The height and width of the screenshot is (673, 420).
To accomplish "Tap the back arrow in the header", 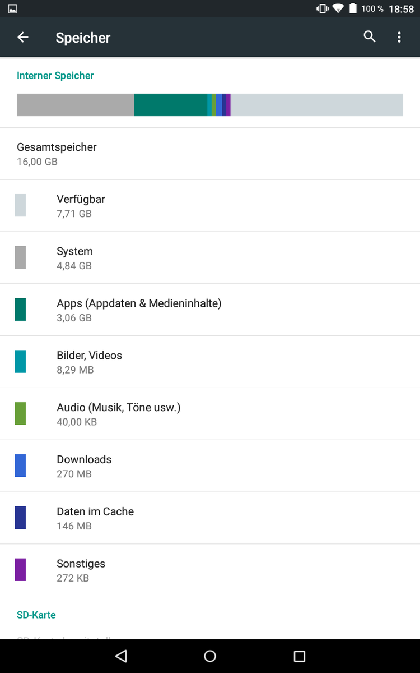I will (23, 38).
